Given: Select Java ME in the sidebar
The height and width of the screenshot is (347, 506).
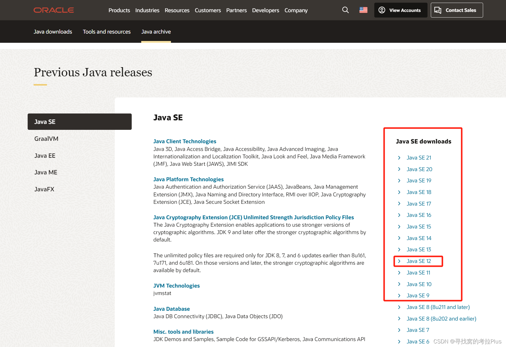Looking at the screenshot, I should pos(46,172).
